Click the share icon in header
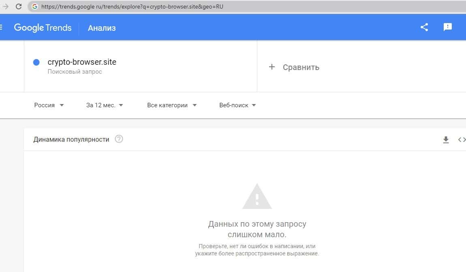 (424, 28)
